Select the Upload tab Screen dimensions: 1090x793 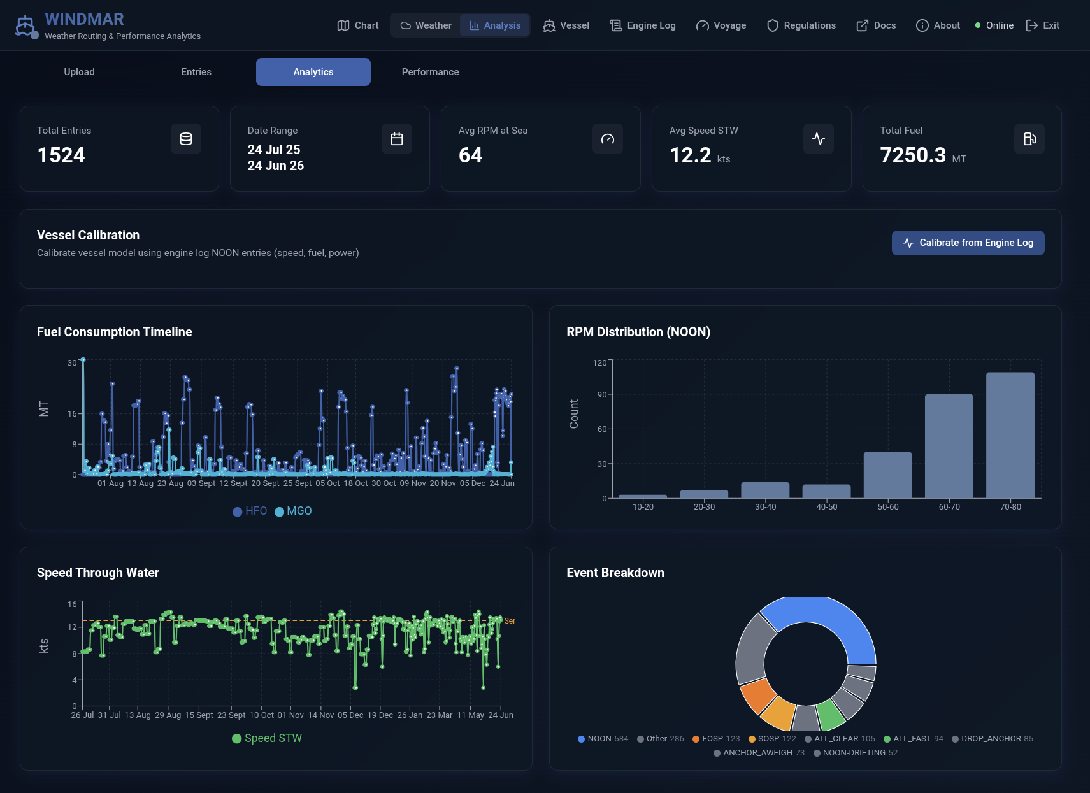79,72
